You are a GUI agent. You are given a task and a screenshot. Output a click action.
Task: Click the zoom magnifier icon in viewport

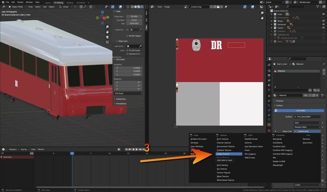107,26
